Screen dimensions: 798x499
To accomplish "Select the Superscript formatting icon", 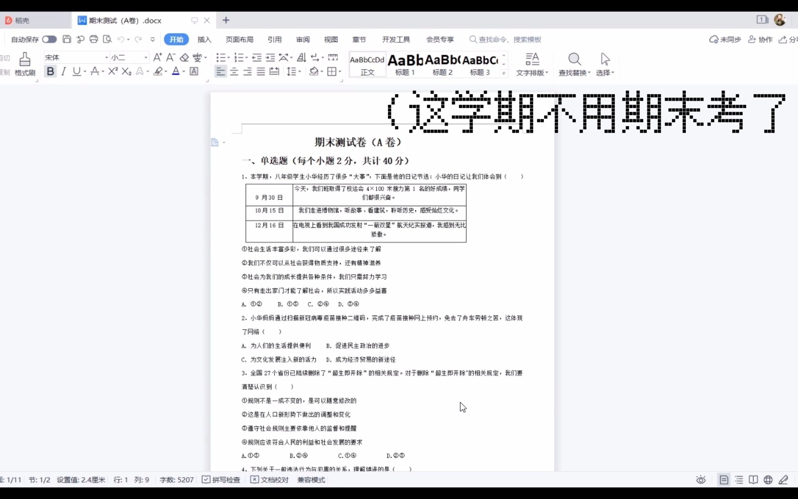I will (113, 71).
